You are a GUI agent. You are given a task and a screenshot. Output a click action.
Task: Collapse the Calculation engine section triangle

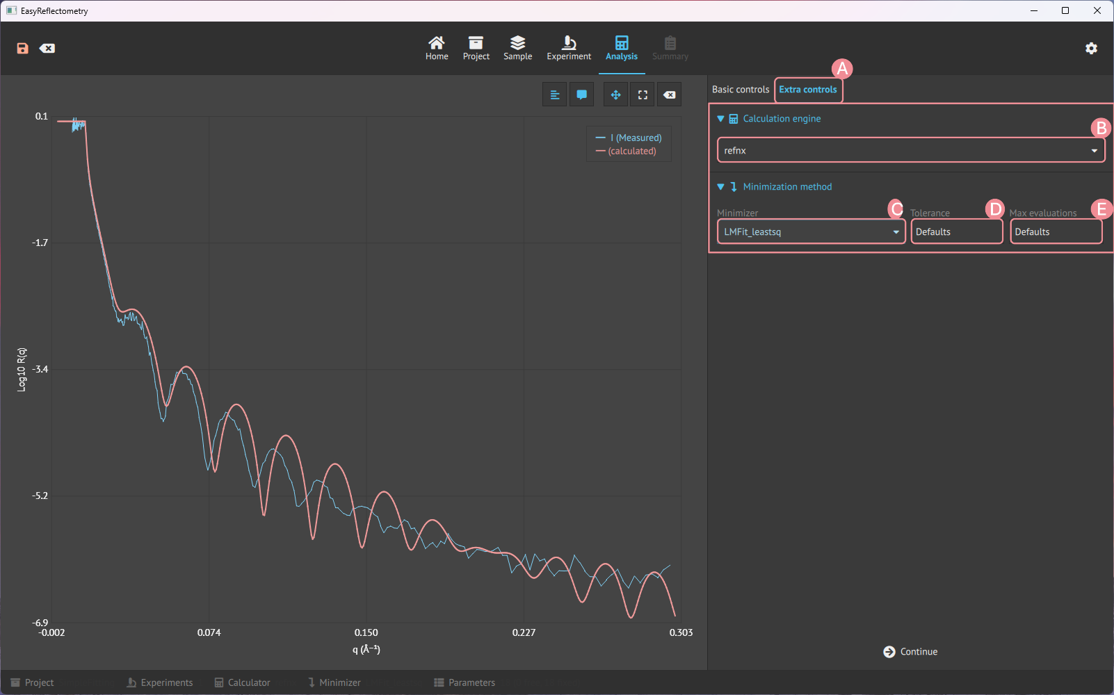720,118
